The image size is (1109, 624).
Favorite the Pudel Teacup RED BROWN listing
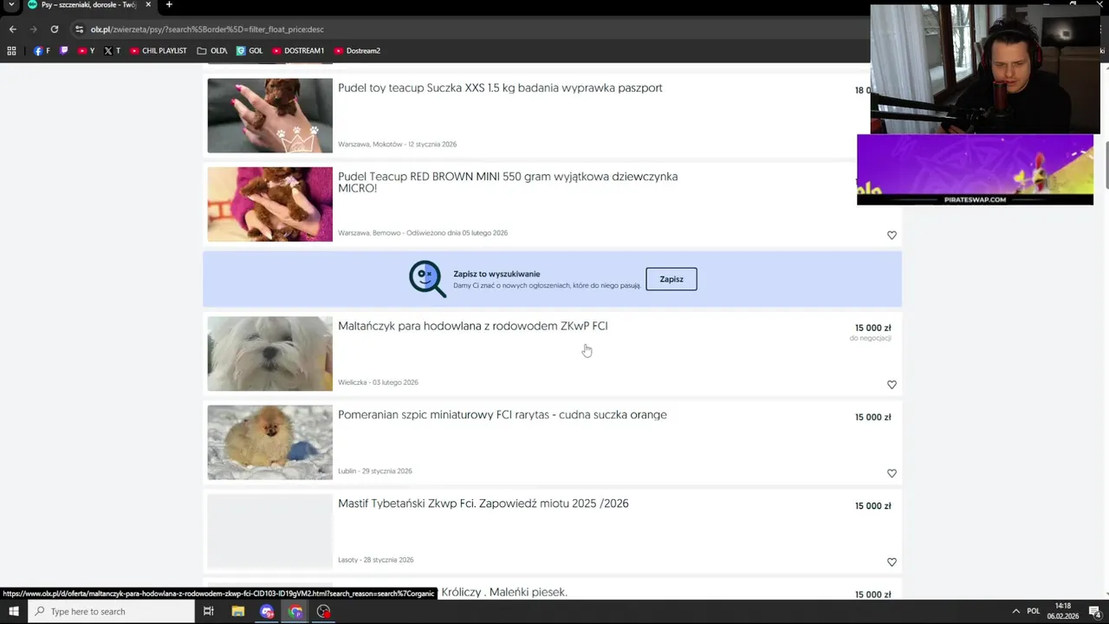click(892, 235)
